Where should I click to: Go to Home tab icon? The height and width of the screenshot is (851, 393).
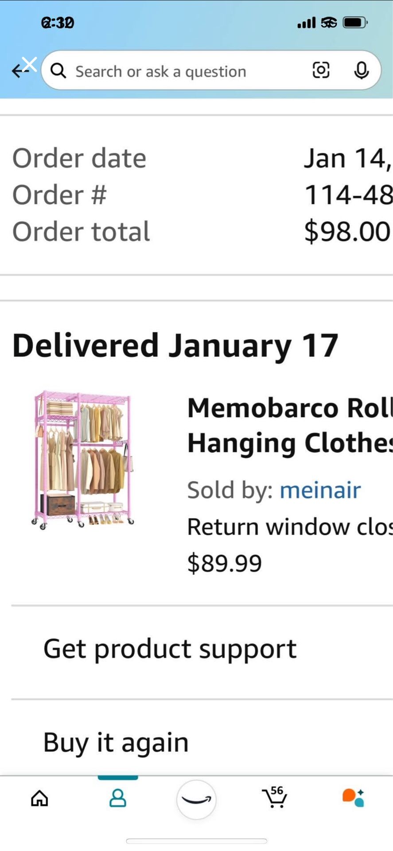click(39, 798)
